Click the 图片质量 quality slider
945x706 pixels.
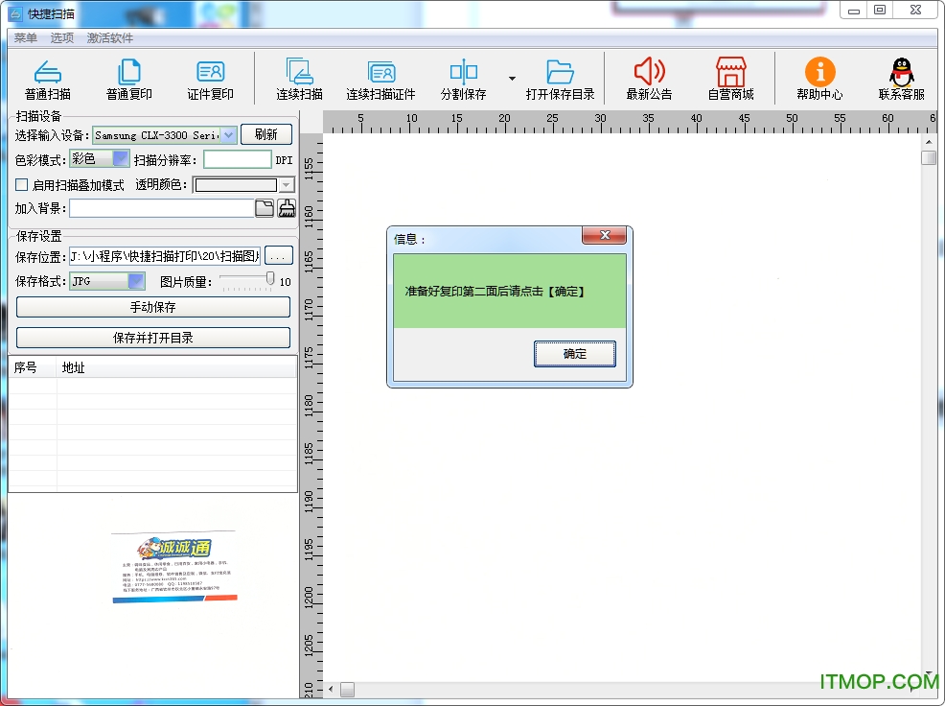[270, 279]
